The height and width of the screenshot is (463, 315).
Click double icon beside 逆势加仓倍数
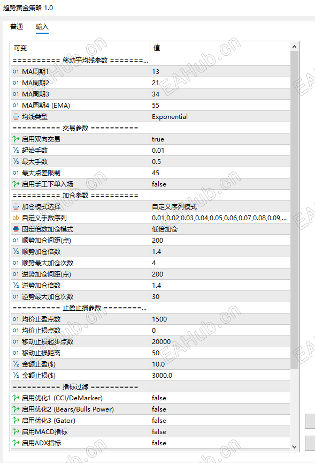pyautogui.click(x=16, y=285)
